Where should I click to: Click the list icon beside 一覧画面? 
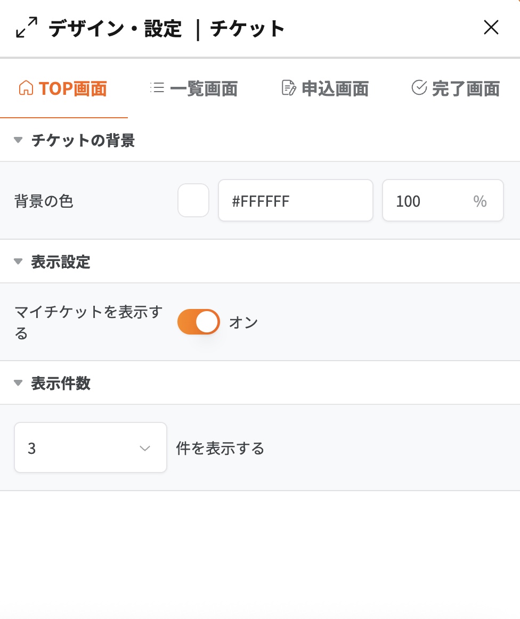point(157,88)
